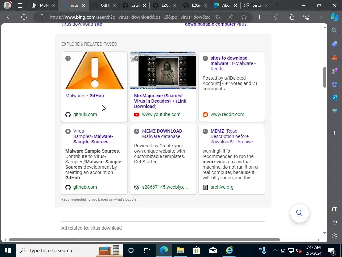This screenshot has width=342, height=257.
Task: Open the split screen icon
Action: pos(262,17)
